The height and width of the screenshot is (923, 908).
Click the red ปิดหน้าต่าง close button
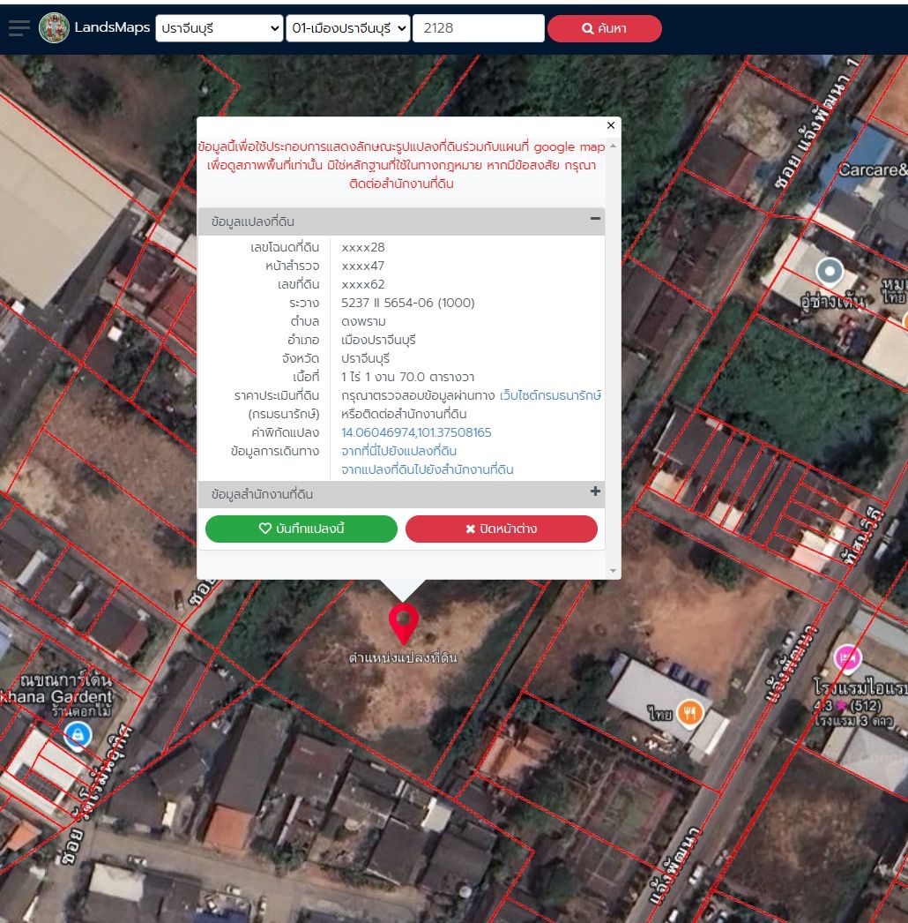pyautogui.click(x=502, y=529)
